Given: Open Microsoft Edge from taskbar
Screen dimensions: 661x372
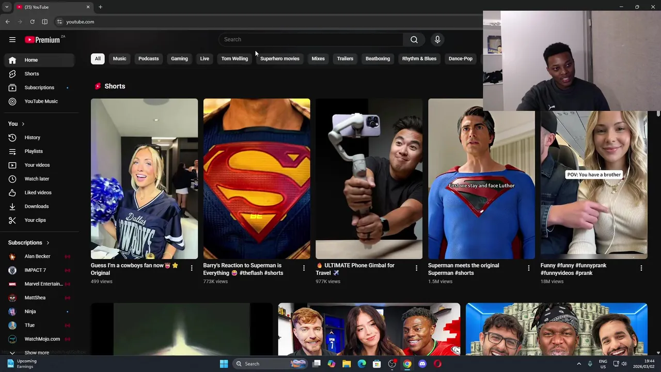Looking at the screenshot, I should point(361,364).
